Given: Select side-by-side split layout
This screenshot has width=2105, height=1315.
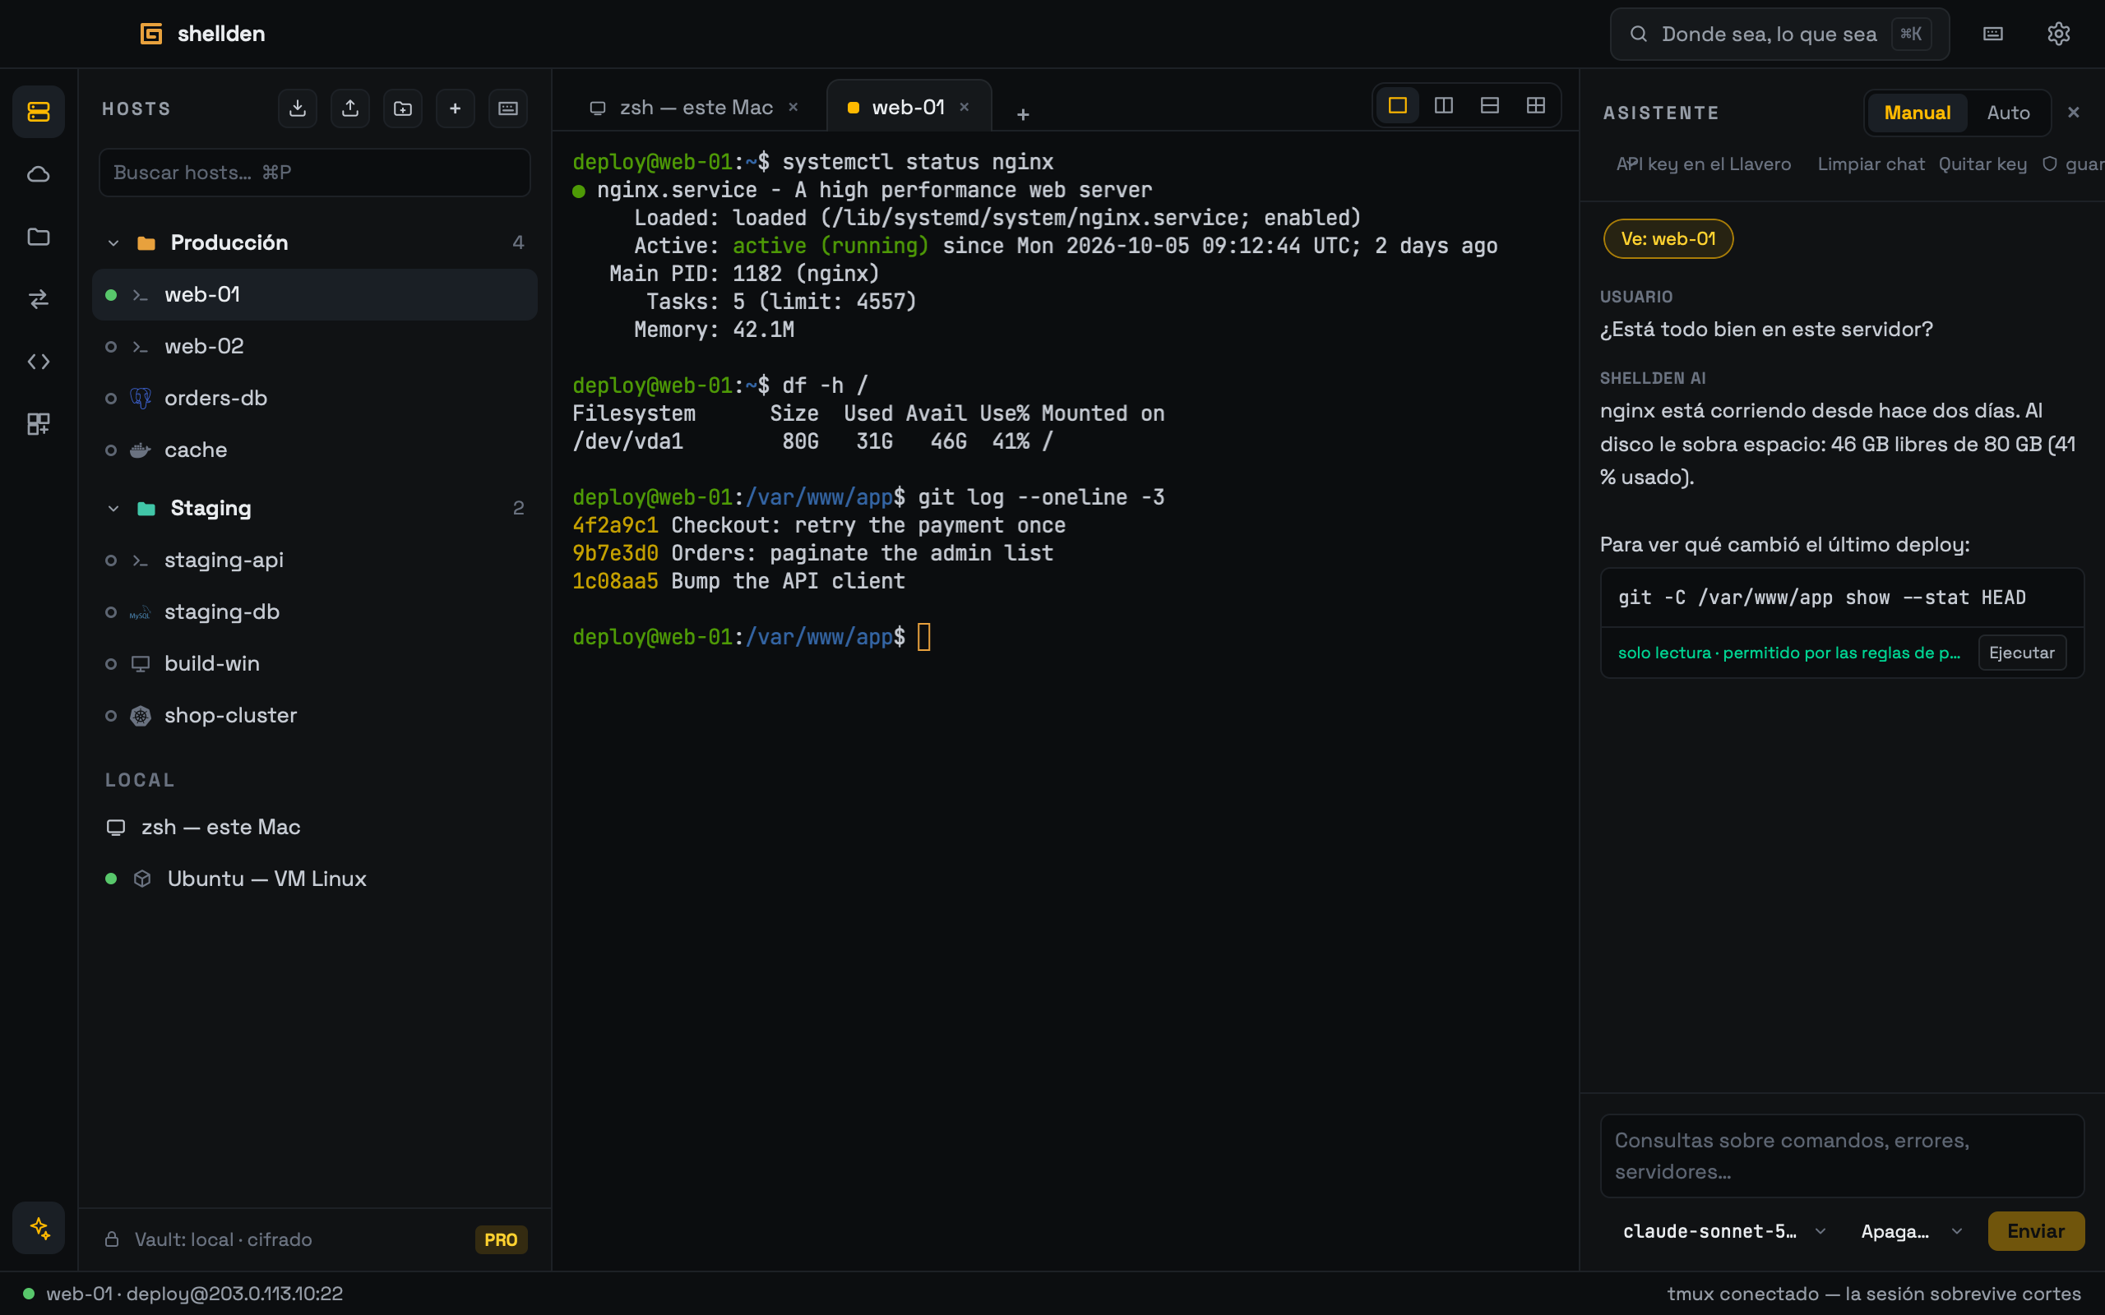Looking at the screenshot, I should pos(1444,106).
